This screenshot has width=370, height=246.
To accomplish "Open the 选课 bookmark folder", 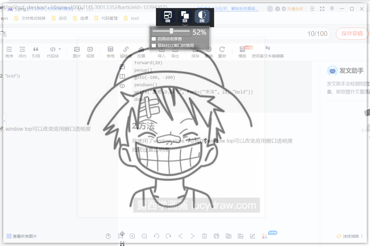I will pyautogui.click(x=81, y=18).
